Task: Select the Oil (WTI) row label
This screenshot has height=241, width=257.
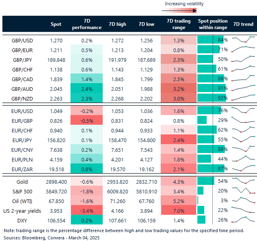Action: pos(22,201)
